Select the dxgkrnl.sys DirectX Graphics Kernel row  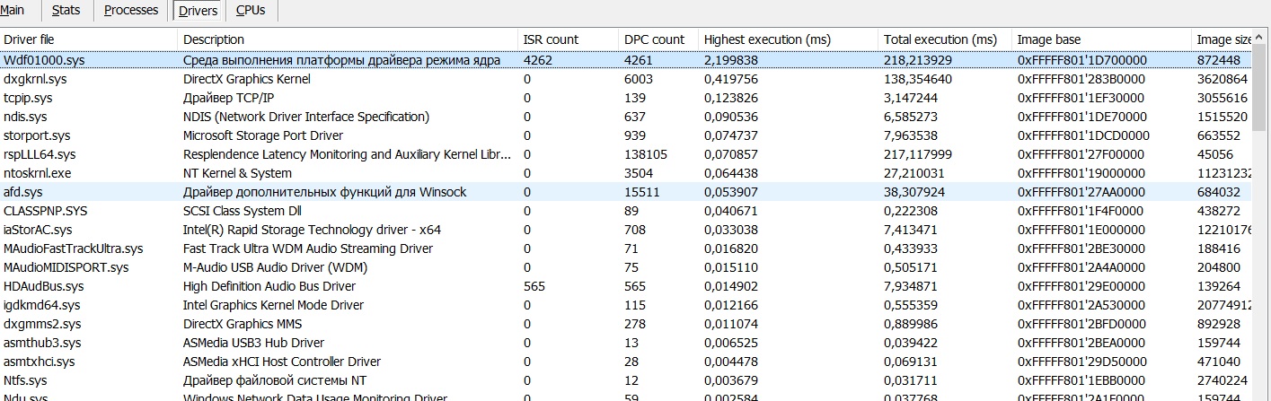pos(35,79)
